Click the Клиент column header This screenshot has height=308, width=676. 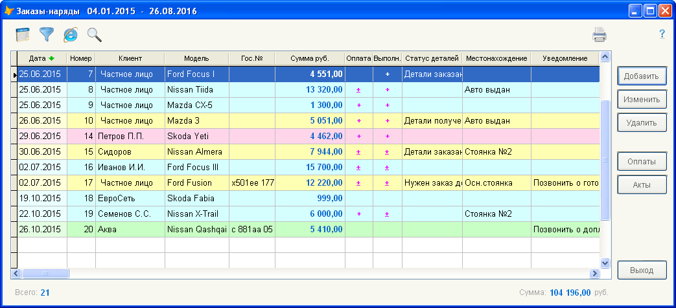click(x=130, y=58)
